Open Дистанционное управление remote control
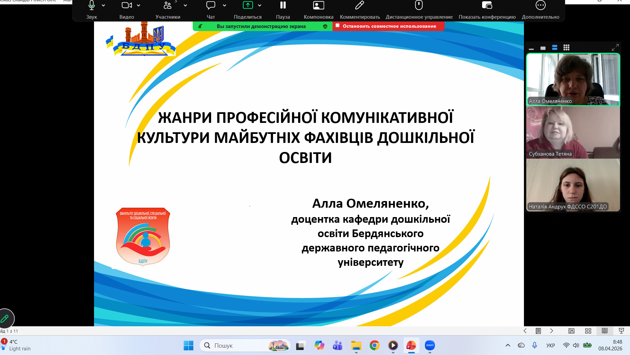Image resolution: width=630 pixels, height=355 pixels. (x=419, y=6)
